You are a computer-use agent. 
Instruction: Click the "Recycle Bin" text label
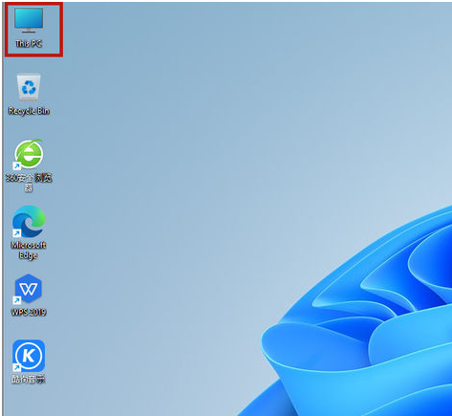29,111
